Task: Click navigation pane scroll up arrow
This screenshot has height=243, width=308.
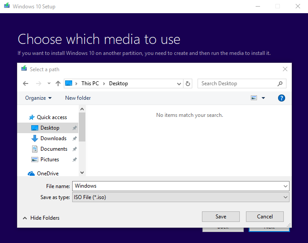Action: 82,109
